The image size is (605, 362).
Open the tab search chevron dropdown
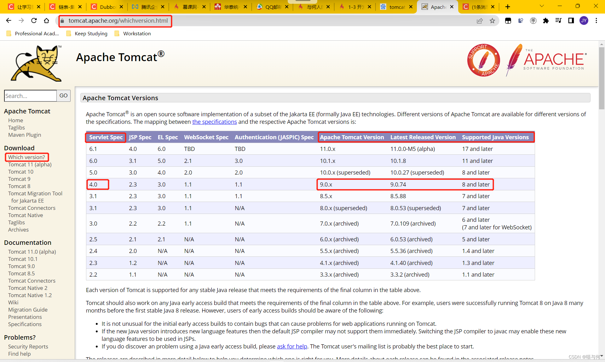[x=542, y=6]
